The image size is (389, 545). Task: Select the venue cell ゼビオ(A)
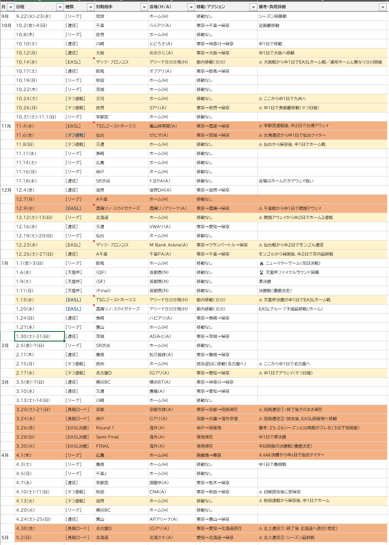click(172, 135)
